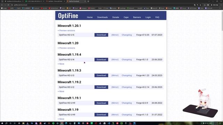Open the Netflix bookmark
The height and width of the screenshot is (125, 223).
11,8
